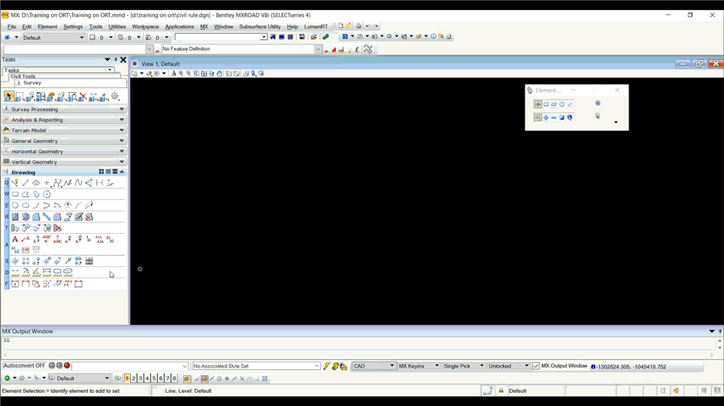The image size is (724, 406).
Task: Click the yellow lightning icon beside the style set
Action: [x=327, y=366]
